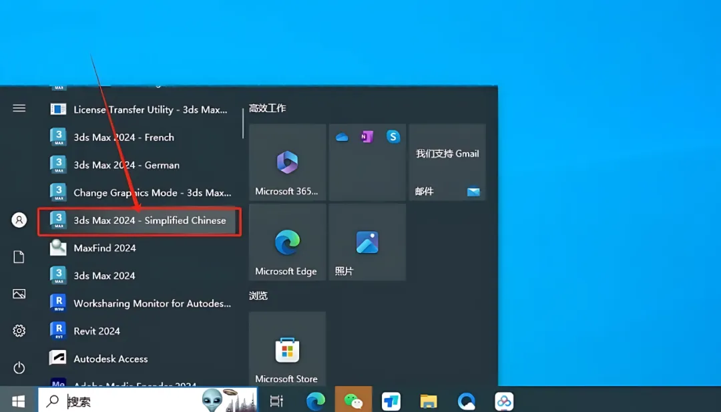This screenshot has height=412, width=721.
Task: Open the Microsoft 365 tile
Action: [287, 162]
